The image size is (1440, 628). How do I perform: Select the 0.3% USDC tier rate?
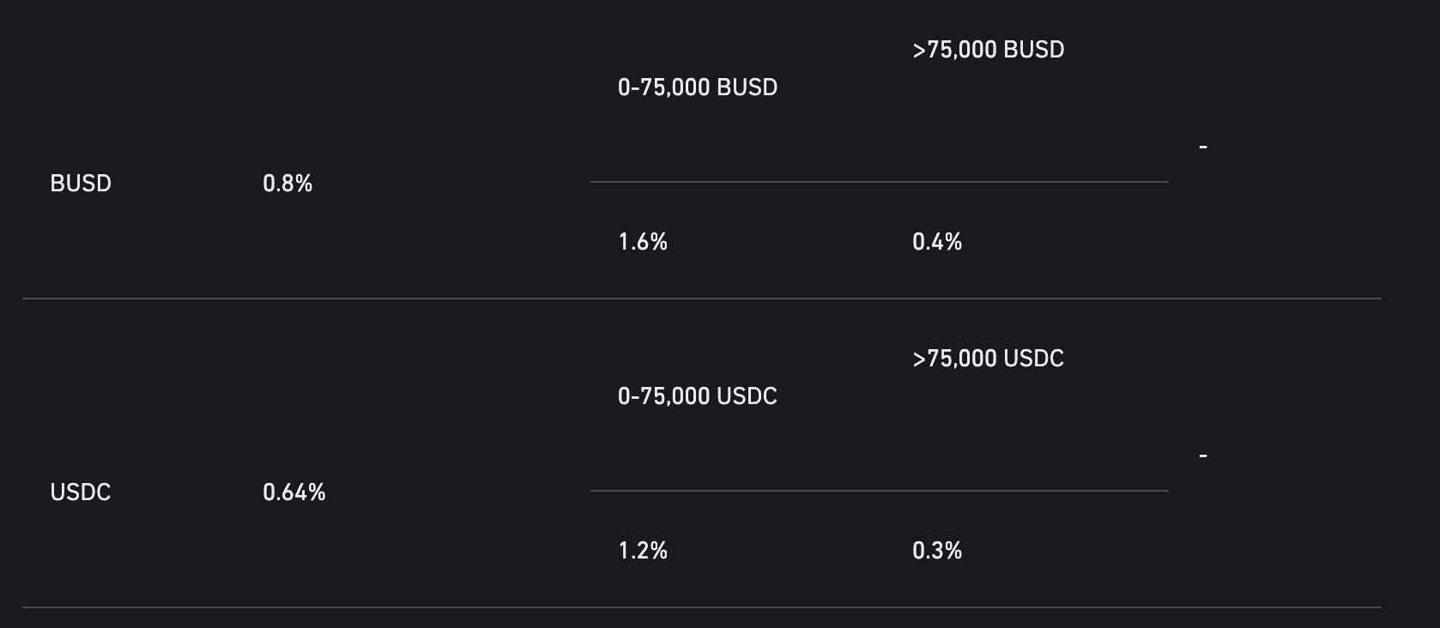[937, 551]
